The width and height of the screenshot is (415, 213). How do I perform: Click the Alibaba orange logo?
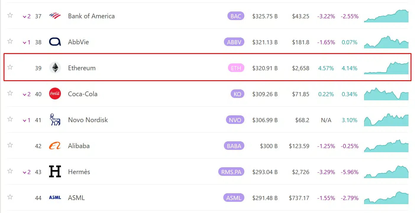(55, 146)
